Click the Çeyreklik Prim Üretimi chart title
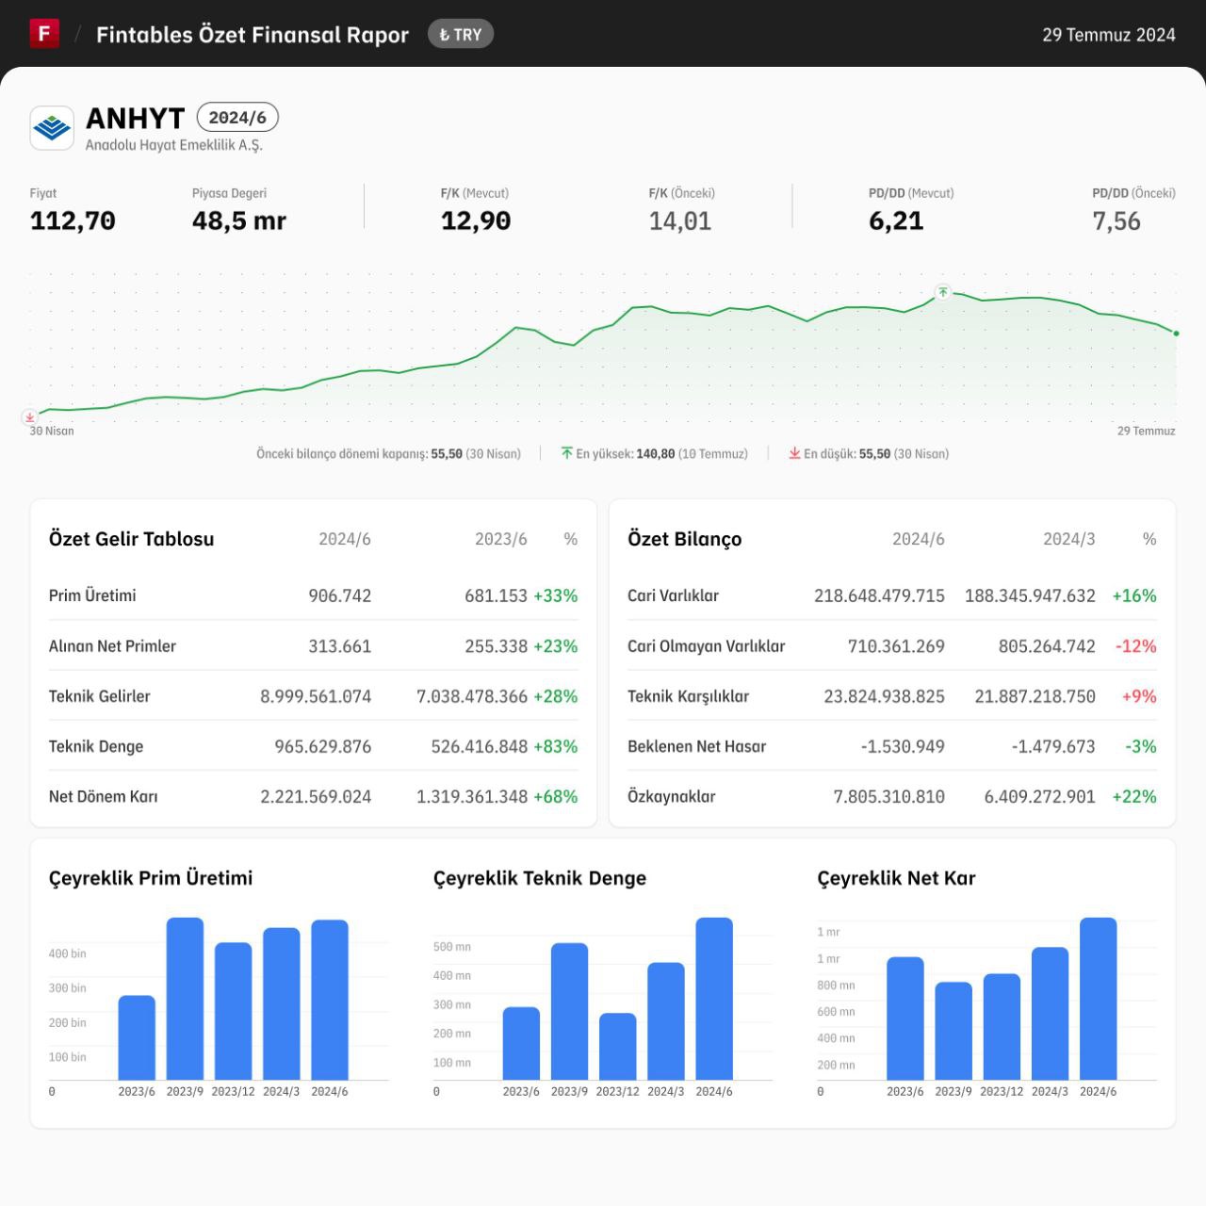This screenshot has height=1206, width=1206. (x=151, y=878)
